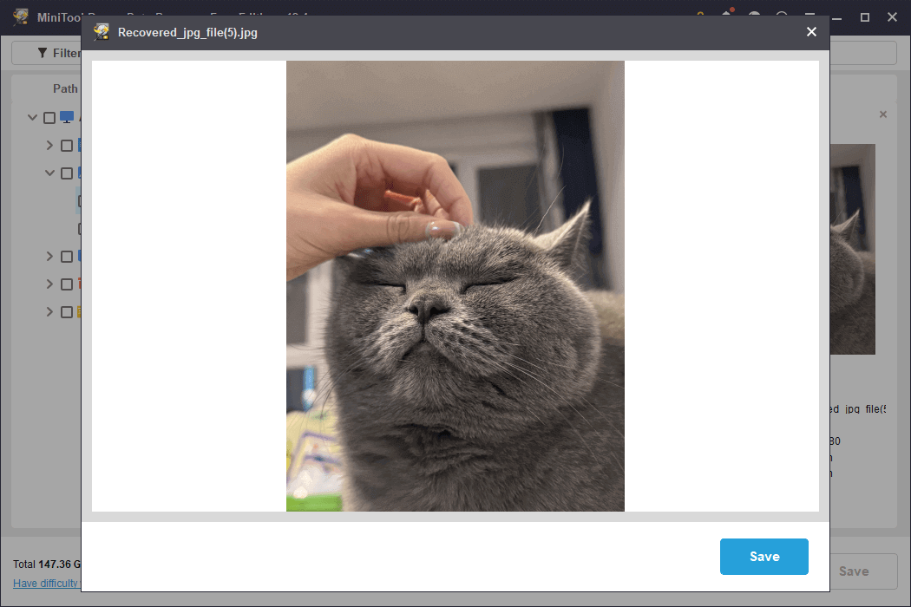911x607 pixels.
Task: Click the MiniTool icon in preview dialog title
Action: 102,32
